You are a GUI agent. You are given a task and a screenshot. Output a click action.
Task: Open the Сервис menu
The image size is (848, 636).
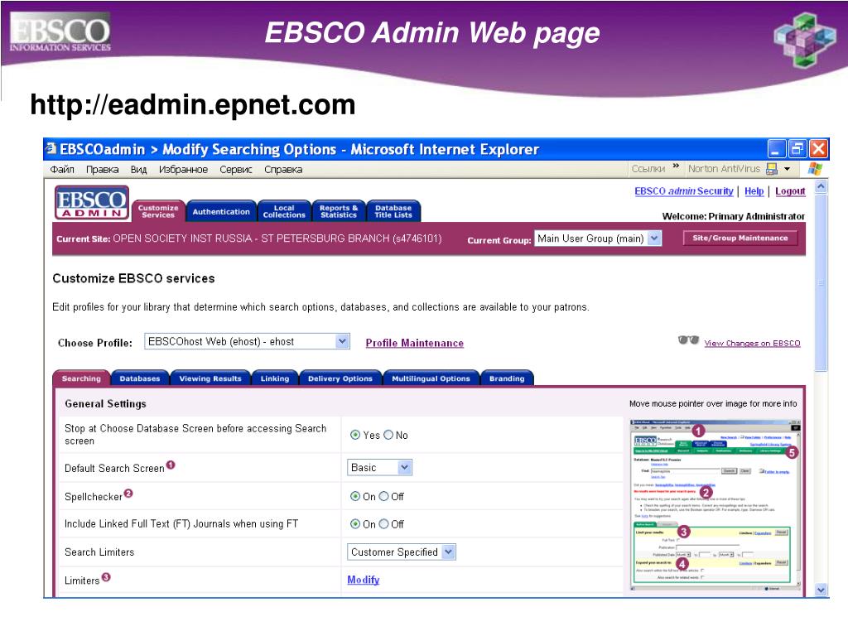tap(236, 169)
